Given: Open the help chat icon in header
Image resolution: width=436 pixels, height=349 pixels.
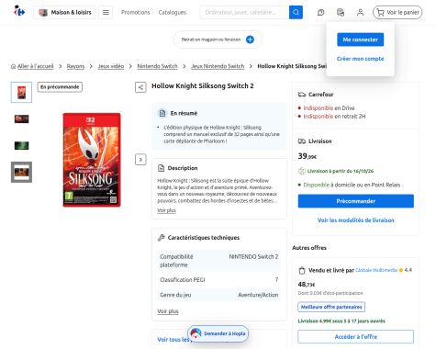Looking at the screenshot, I should (320, 12).
